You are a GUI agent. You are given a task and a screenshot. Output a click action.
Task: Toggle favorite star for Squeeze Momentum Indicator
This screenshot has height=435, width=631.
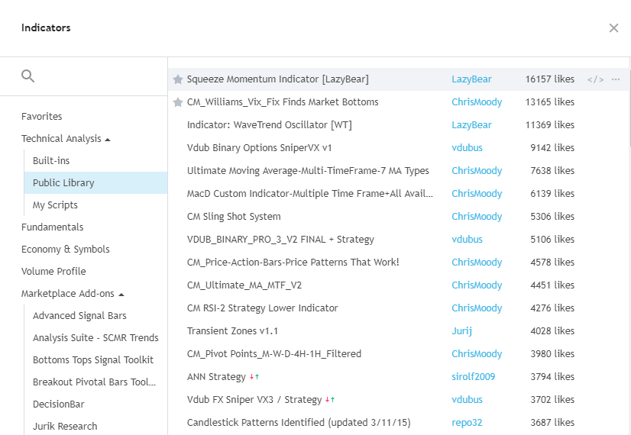[178, 79]
